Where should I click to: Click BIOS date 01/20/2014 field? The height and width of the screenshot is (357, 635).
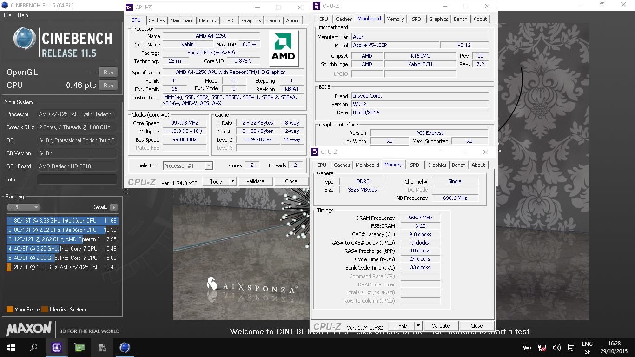(420, 113)
